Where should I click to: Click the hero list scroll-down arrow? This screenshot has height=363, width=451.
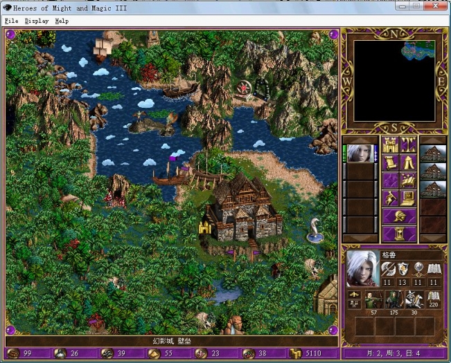pos(360,238)
